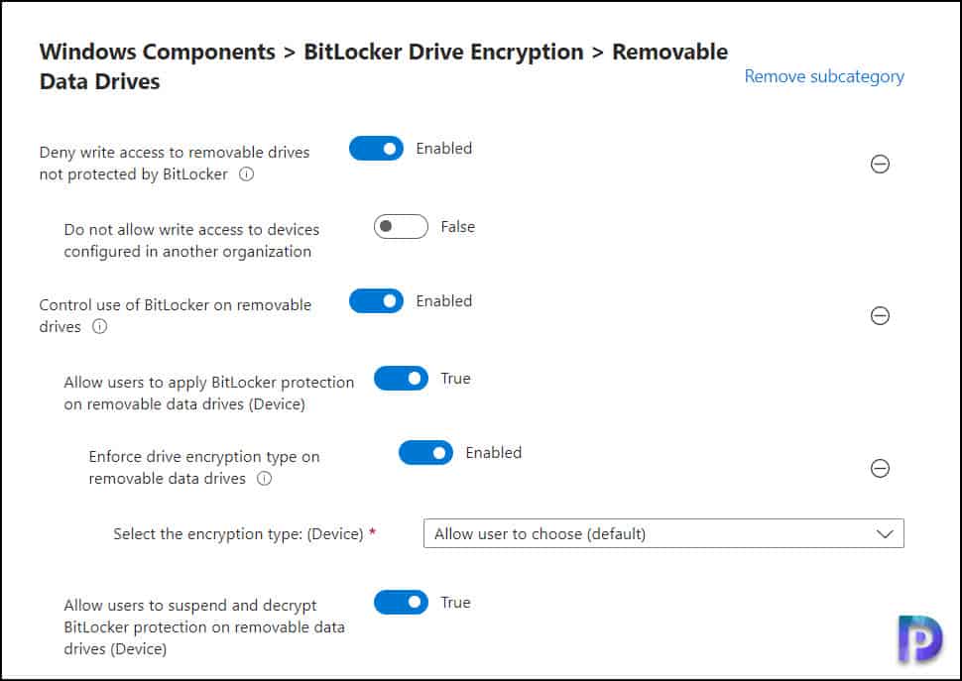962x681 pixels.
Task: Set 'Do not allow write access to devices' to True
Action: pos(400,226)
